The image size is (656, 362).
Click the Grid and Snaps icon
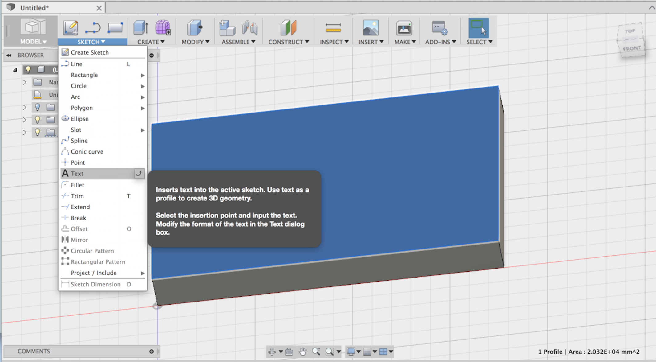pyautogui.click(x=367, y=352)
